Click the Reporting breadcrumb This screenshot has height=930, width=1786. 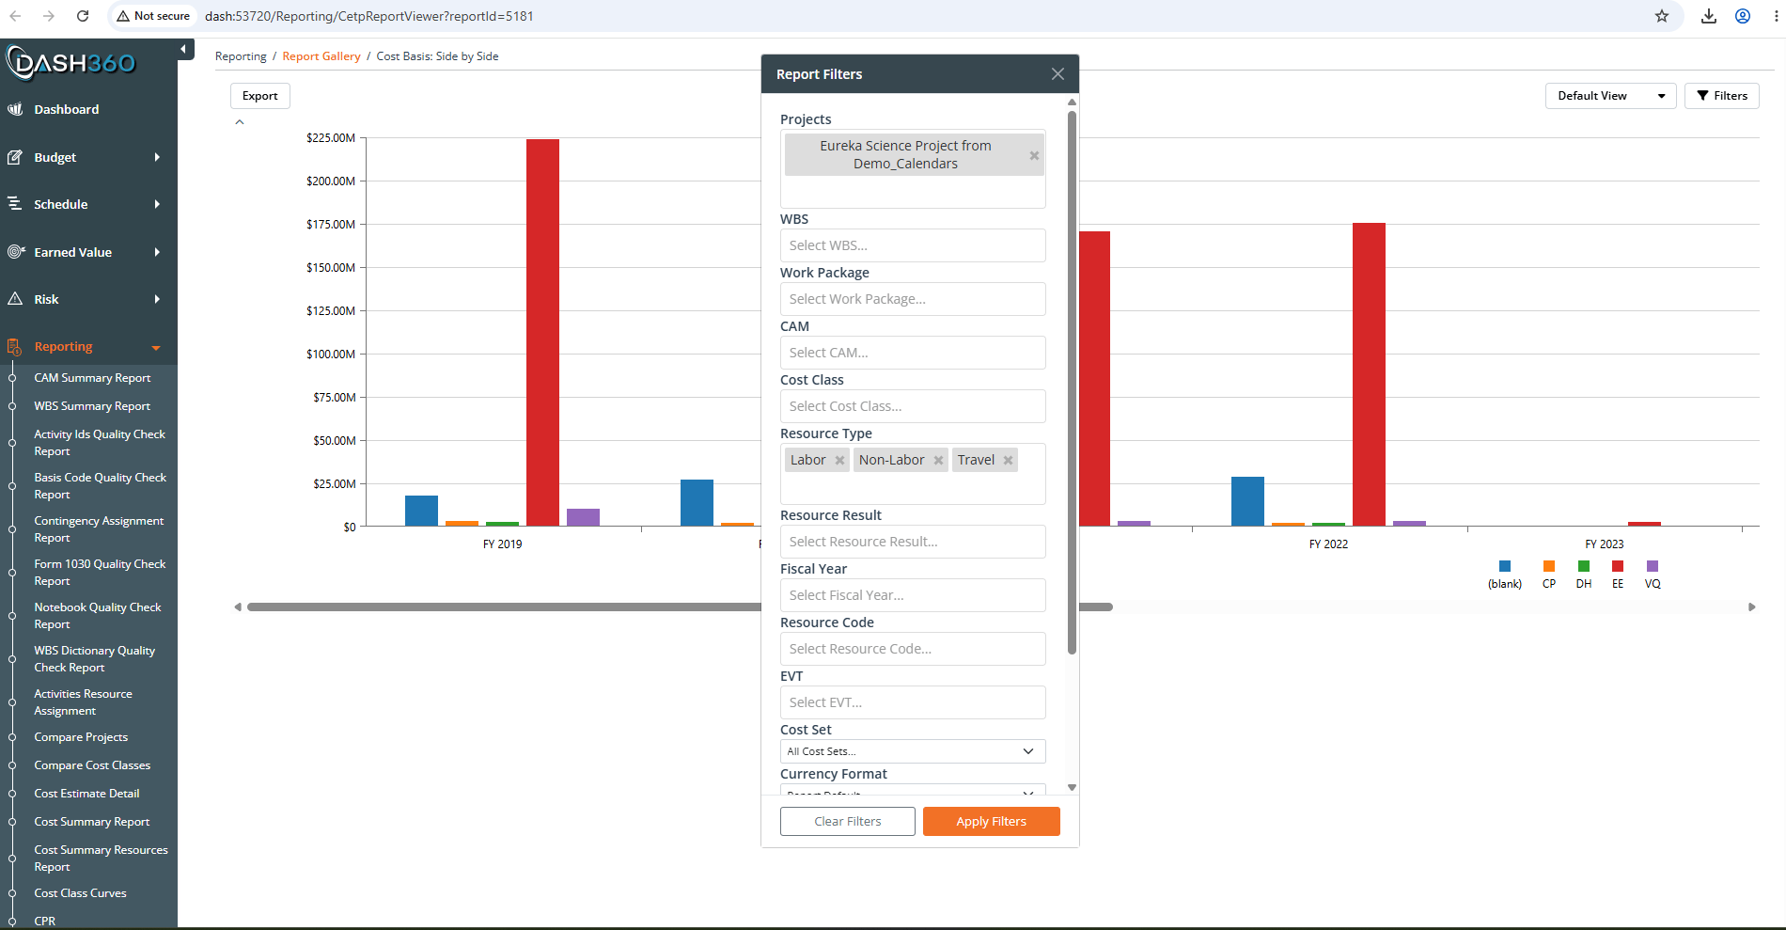click(241, 56)
